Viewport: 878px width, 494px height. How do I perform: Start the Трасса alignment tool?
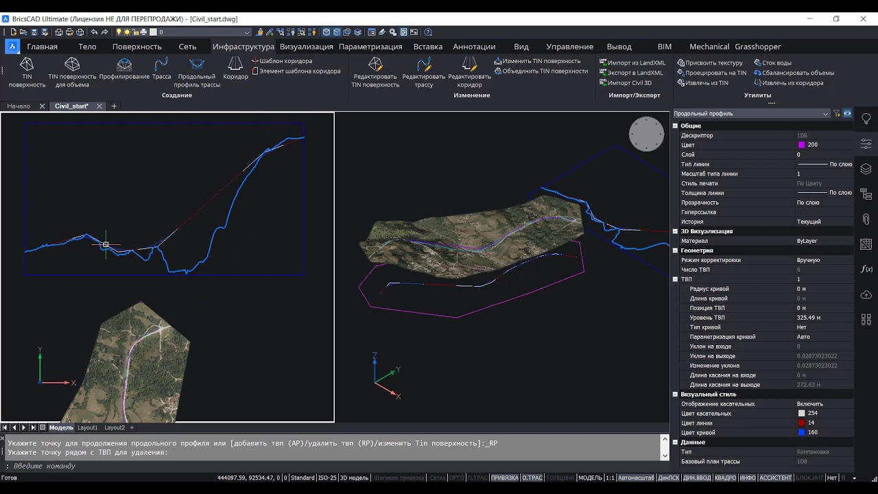point(161,69)
